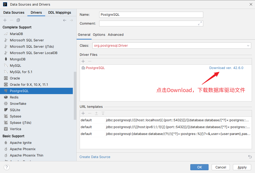Open the Class dropdown list
The width and height of the screenshot is (255, 173).
click(x=248, y=46)
